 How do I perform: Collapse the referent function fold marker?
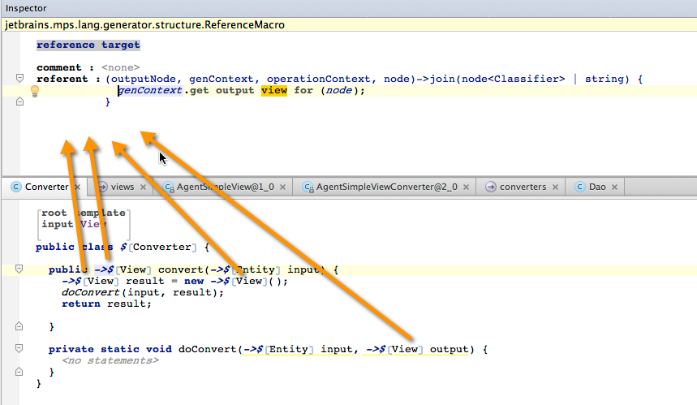click(19, 79)
